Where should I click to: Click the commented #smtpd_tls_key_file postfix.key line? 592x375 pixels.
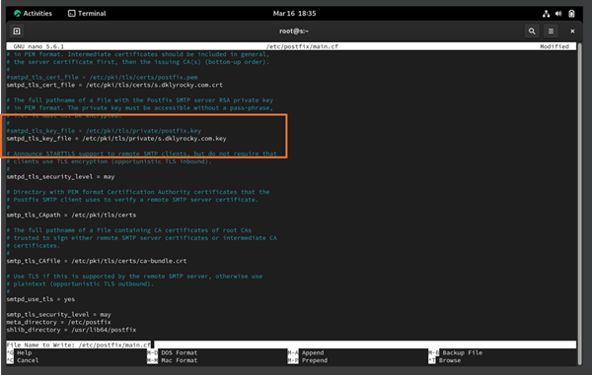point(104,131)
